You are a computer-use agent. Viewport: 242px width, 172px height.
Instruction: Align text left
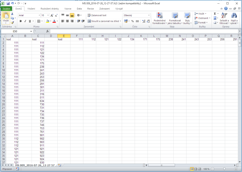pyautogui.click(x=63, y=21)
